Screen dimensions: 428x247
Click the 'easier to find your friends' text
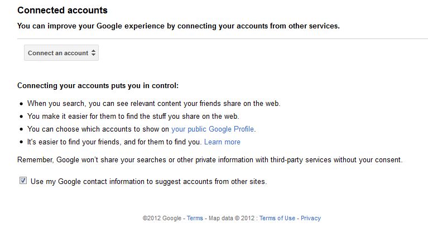[x=114, y=142]
